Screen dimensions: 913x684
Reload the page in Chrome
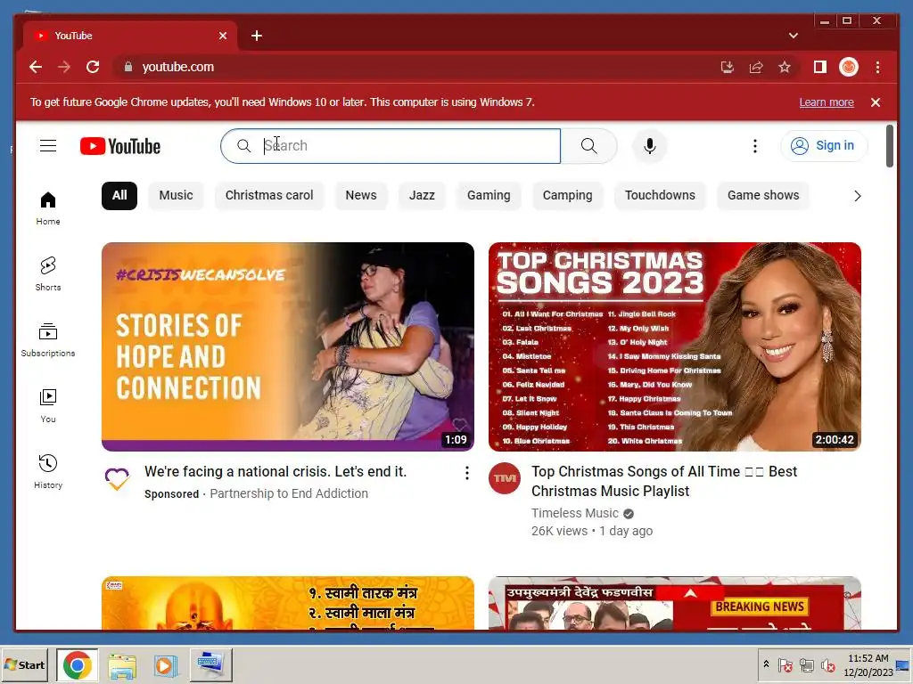tap(93, 67)
